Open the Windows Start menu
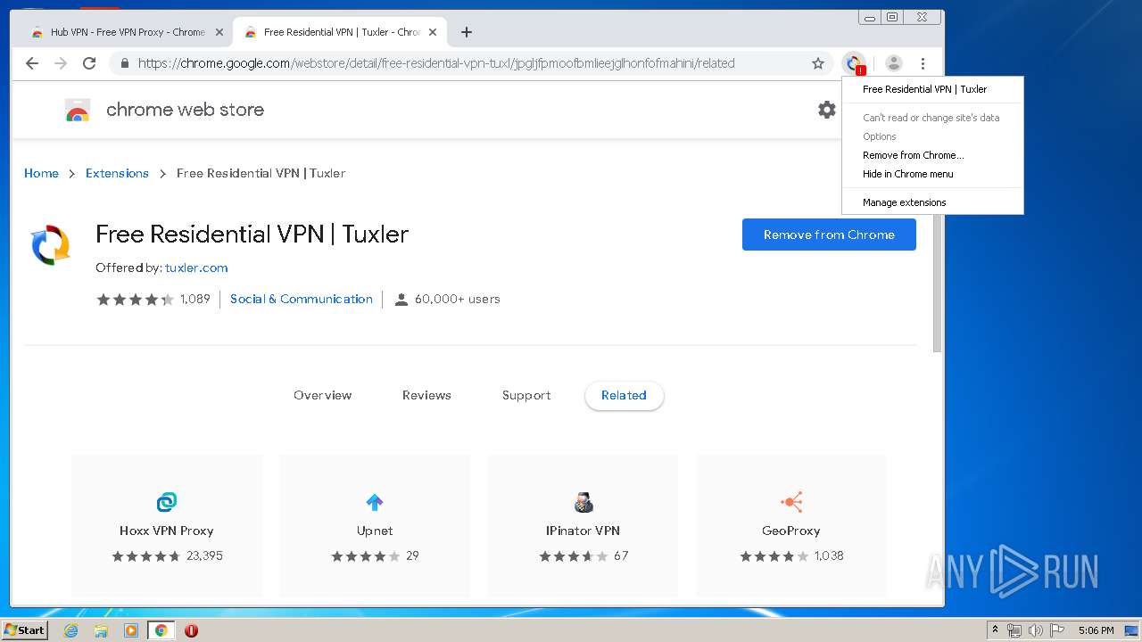 click(x=24, y=630)
